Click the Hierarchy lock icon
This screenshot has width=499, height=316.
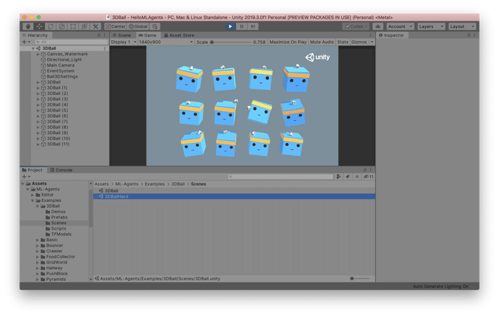point(99,35)
